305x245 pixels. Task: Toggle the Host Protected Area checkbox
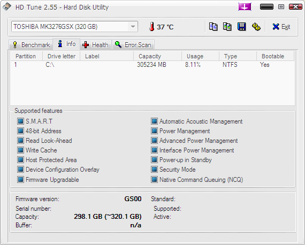pos(20,160)
